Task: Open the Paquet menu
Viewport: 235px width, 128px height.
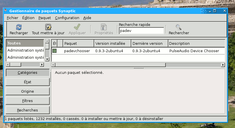Action: click(45, 18)
